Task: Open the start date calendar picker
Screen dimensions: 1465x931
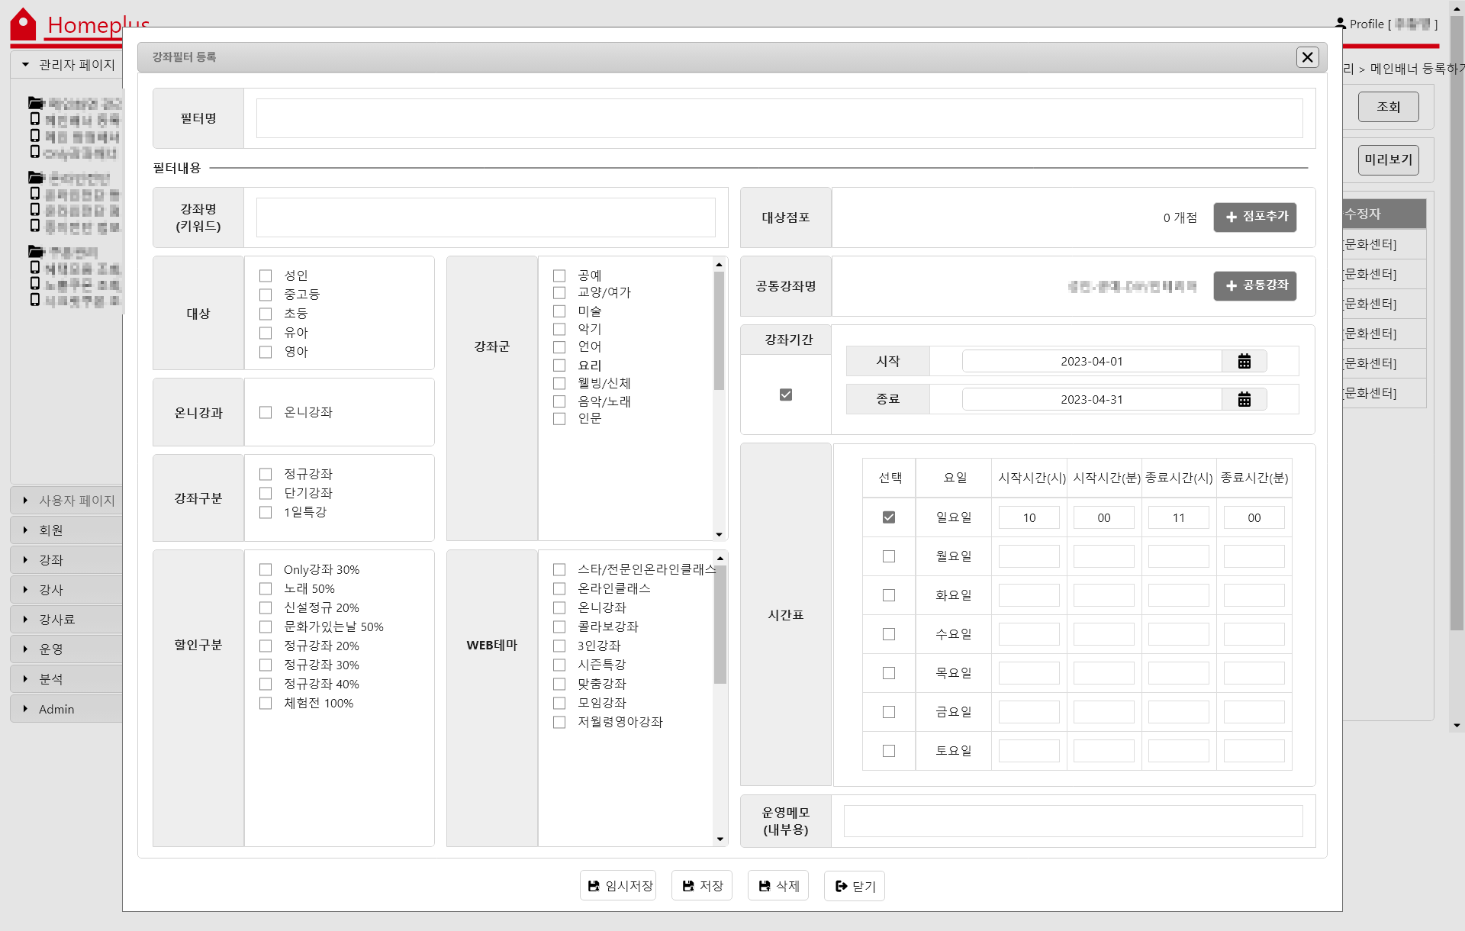Action: pos(1244,361)
